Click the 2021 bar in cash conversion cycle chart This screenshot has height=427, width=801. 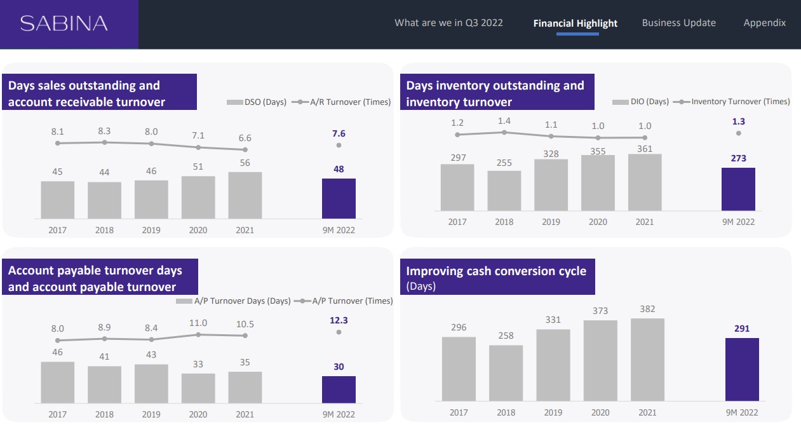coord(647,360)
